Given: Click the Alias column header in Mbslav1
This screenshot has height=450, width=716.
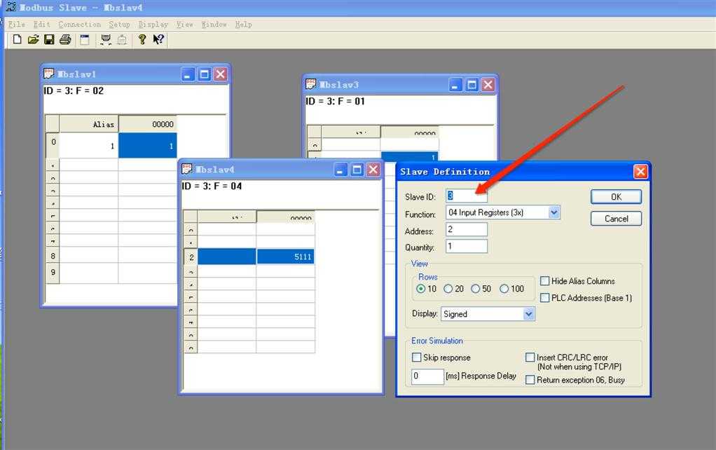Looking at the screenshot, I should (x=89, y=124).
